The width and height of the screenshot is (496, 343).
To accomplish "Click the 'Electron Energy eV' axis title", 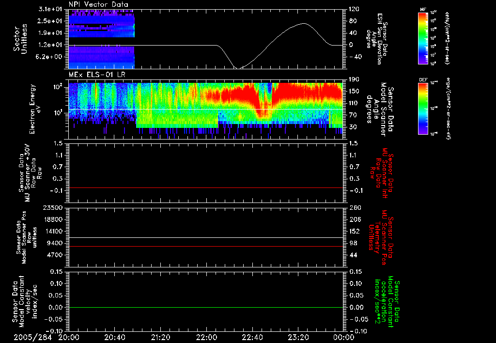I will [x=36, y=109].
